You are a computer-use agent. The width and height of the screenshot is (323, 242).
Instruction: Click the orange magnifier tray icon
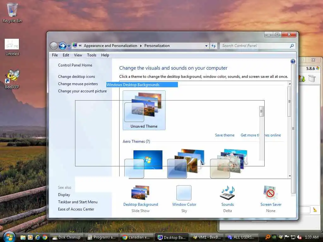(268, 237)
